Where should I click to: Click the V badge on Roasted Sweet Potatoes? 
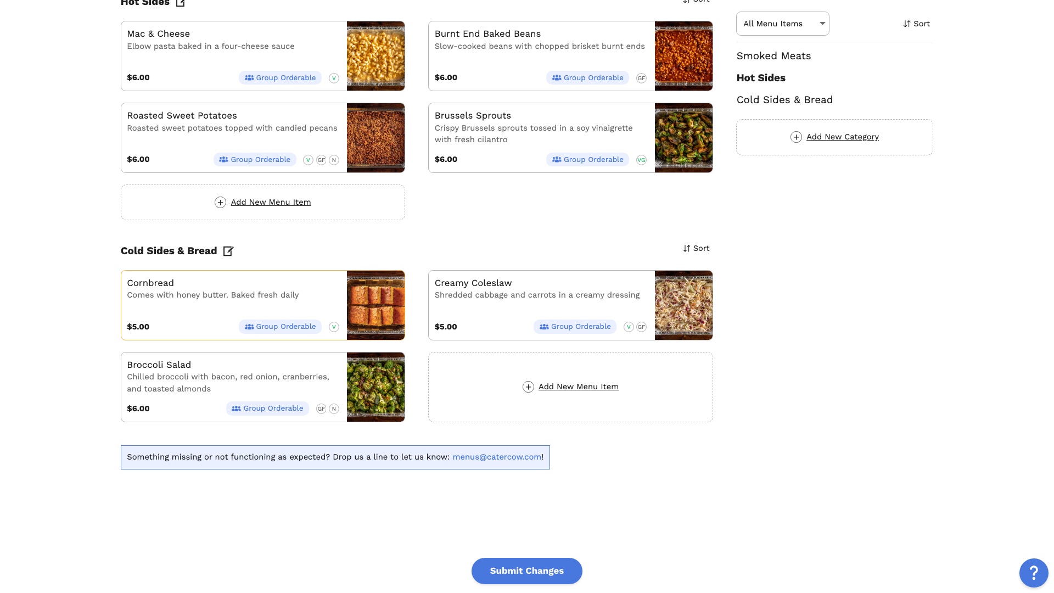click(x=308, y=160)
